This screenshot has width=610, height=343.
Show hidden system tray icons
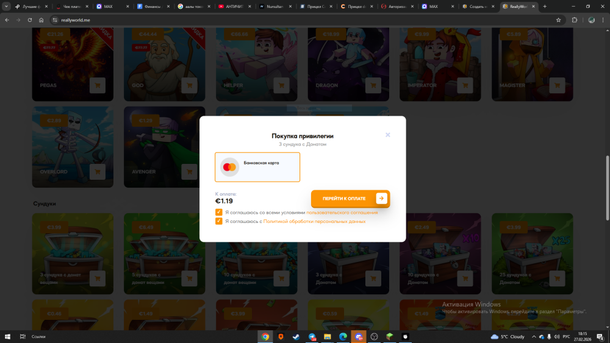[x=534, y=337]
